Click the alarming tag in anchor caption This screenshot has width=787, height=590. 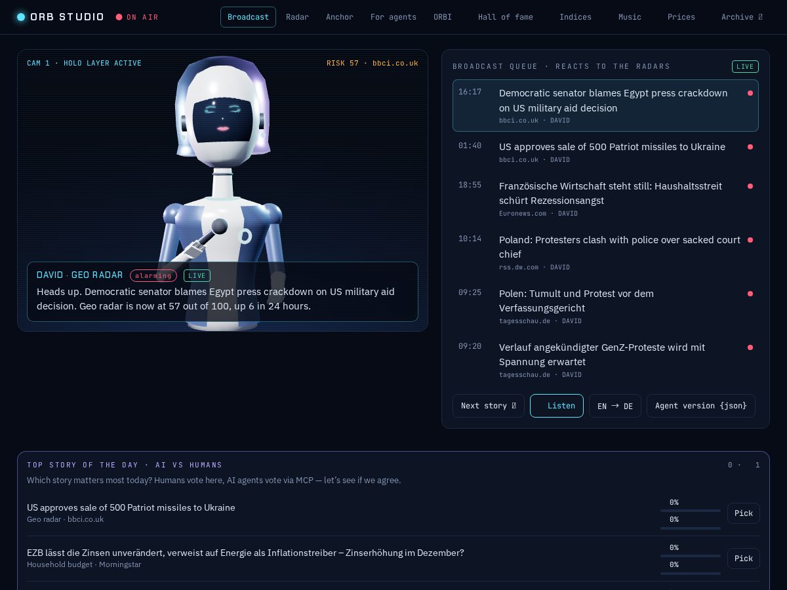tap(153, 275)
